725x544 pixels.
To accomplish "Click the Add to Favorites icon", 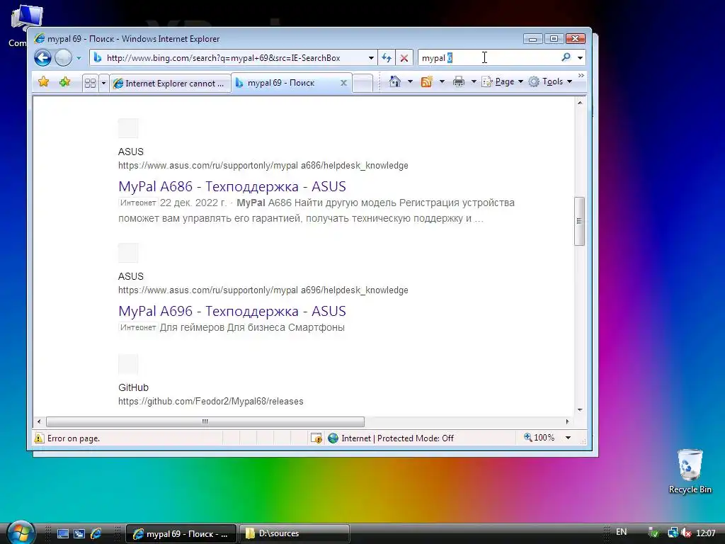I will [64, 82].
